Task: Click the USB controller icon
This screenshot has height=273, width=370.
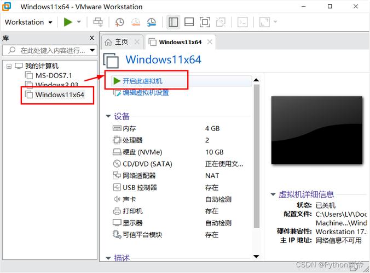Action: tap(117, 187)
